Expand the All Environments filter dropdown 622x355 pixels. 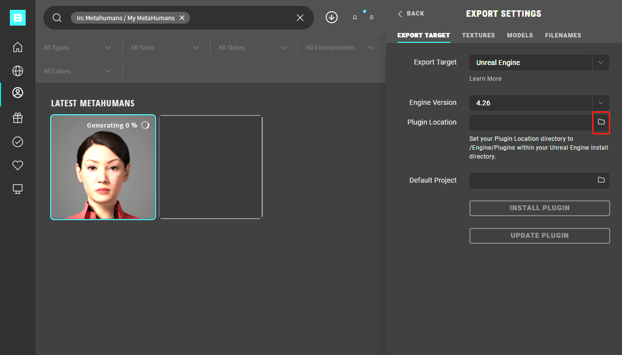click(x=340, y=48)
